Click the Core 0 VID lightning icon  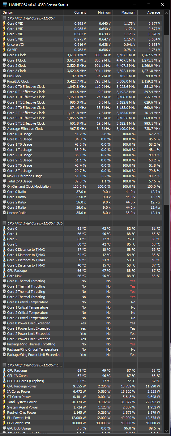pyautogui.click(x=4, y=24)
